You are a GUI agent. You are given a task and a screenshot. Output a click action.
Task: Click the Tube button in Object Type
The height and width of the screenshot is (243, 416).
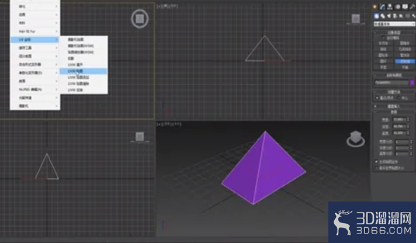tap(405, 55)
